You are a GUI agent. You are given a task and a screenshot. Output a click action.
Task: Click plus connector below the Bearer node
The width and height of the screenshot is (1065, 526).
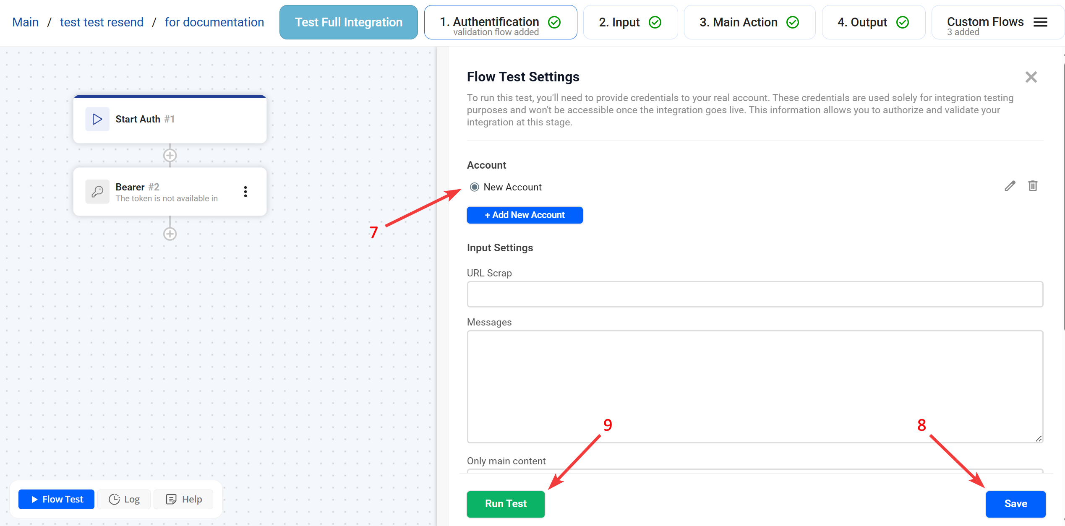(170, 234)
